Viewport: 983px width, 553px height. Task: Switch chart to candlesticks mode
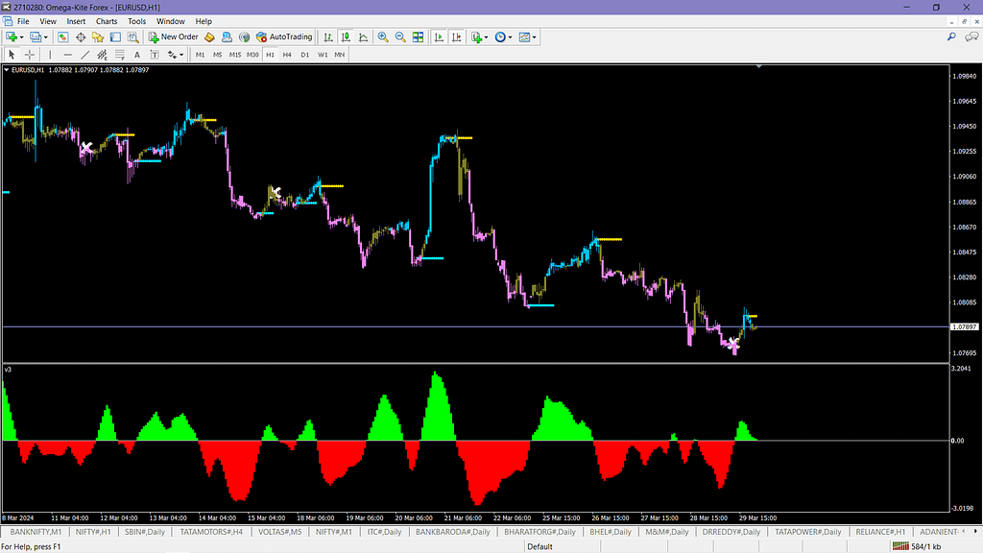(344, 37)
